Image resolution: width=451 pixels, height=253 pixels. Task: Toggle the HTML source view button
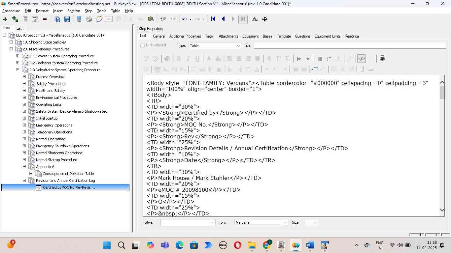pos(362,59)
